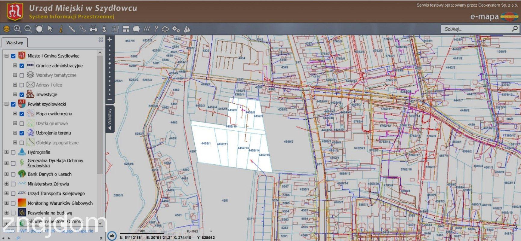Select the zoom out magnifier tool
The image size is (521, 241).
point(28,29)
